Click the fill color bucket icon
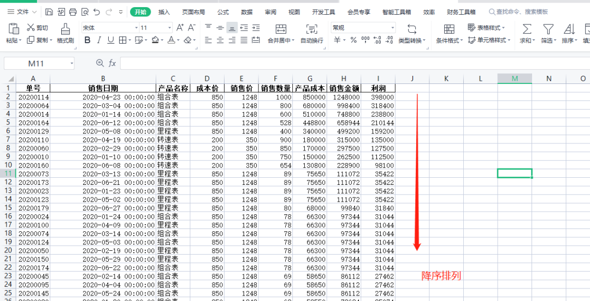This screenshot has width=590, height=301. coord(155,40)
